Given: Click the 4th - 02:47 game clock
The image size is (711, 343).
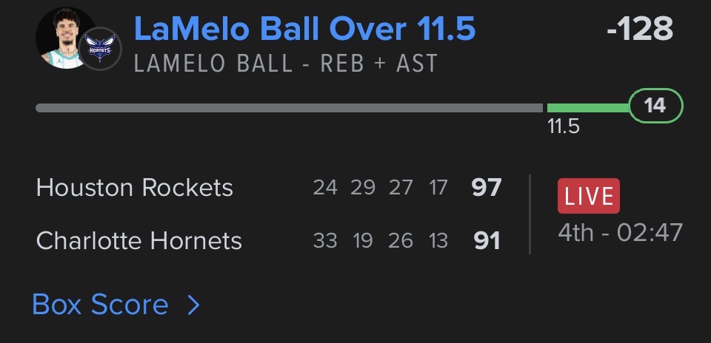Looking at the screenshot, I should click(620, 233).
